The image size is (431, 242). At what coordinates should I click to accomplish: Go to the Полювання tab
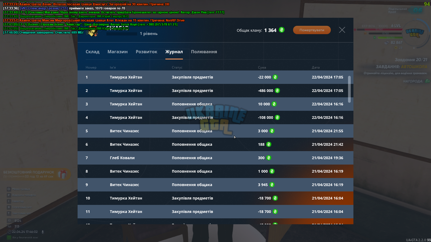pyautogui.click(x=204, y=52)
